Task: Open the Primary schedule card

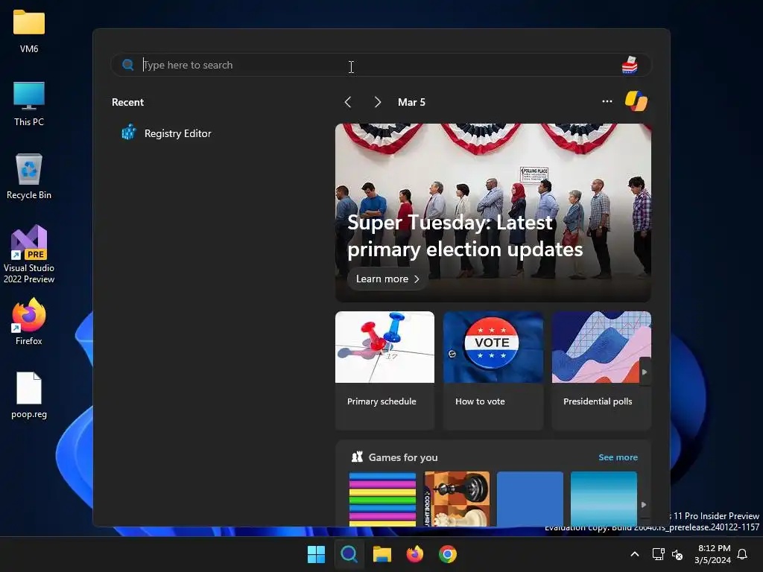Action: click(x=384, y=371)
